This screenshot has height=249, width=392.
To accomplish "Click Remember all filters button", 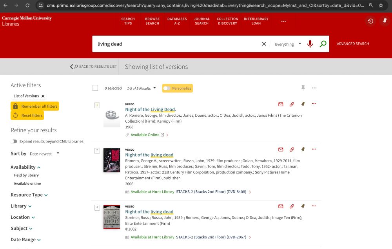I will tap(35, 106).
